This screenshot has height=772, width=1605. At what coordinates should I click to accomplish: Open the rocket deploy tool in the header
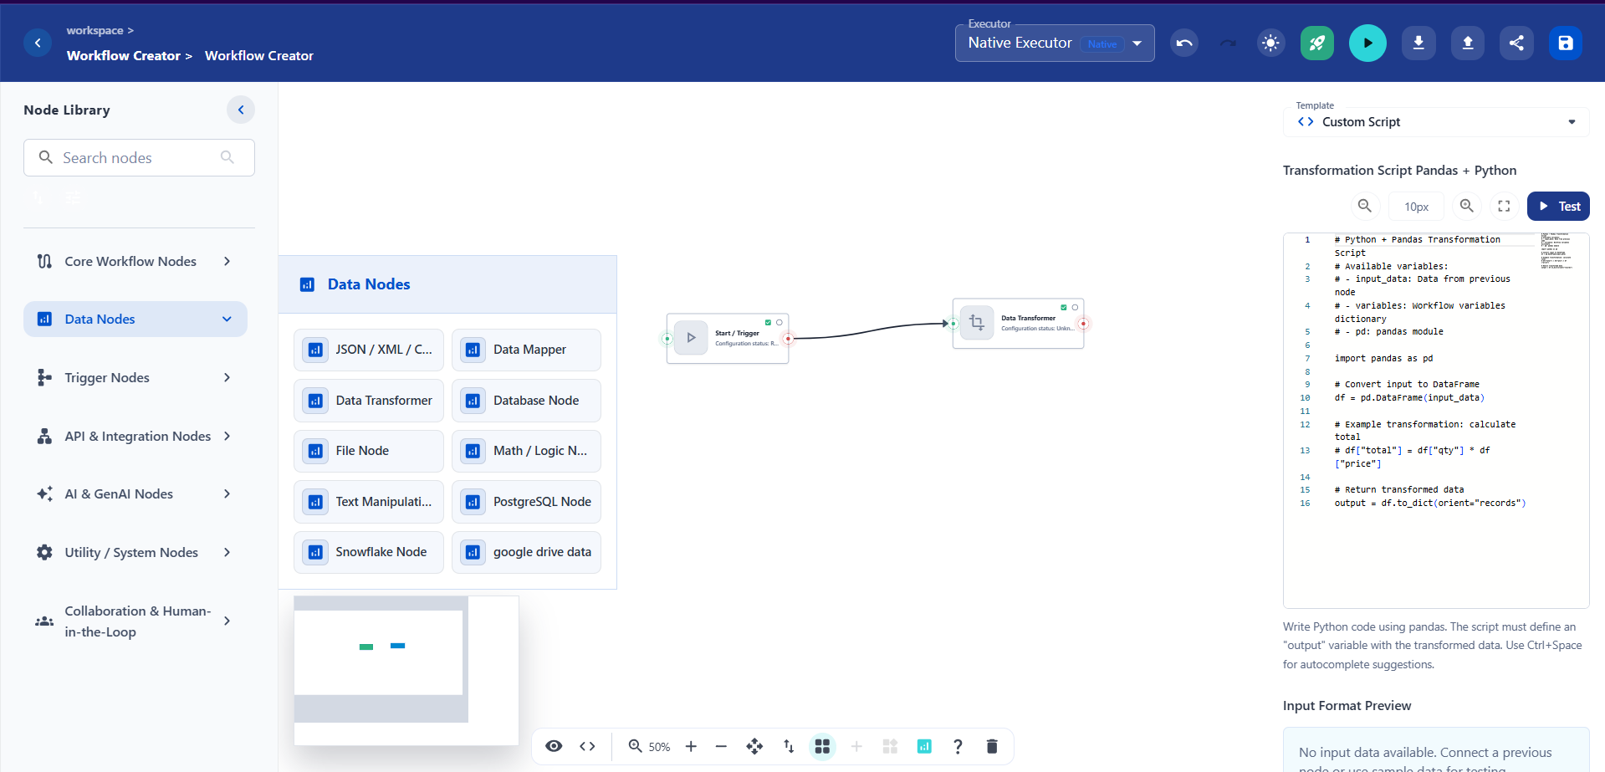(1316, 43)
